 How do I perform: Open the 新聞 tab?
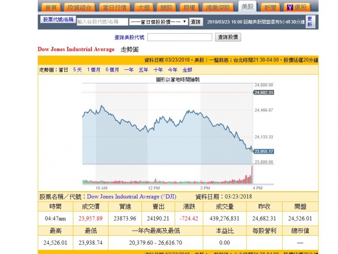(270, 8)
